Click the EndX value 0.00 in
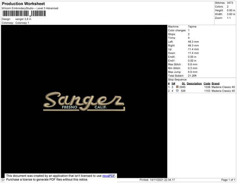Screen dimensions: 237x183 (x=192, y=57)
